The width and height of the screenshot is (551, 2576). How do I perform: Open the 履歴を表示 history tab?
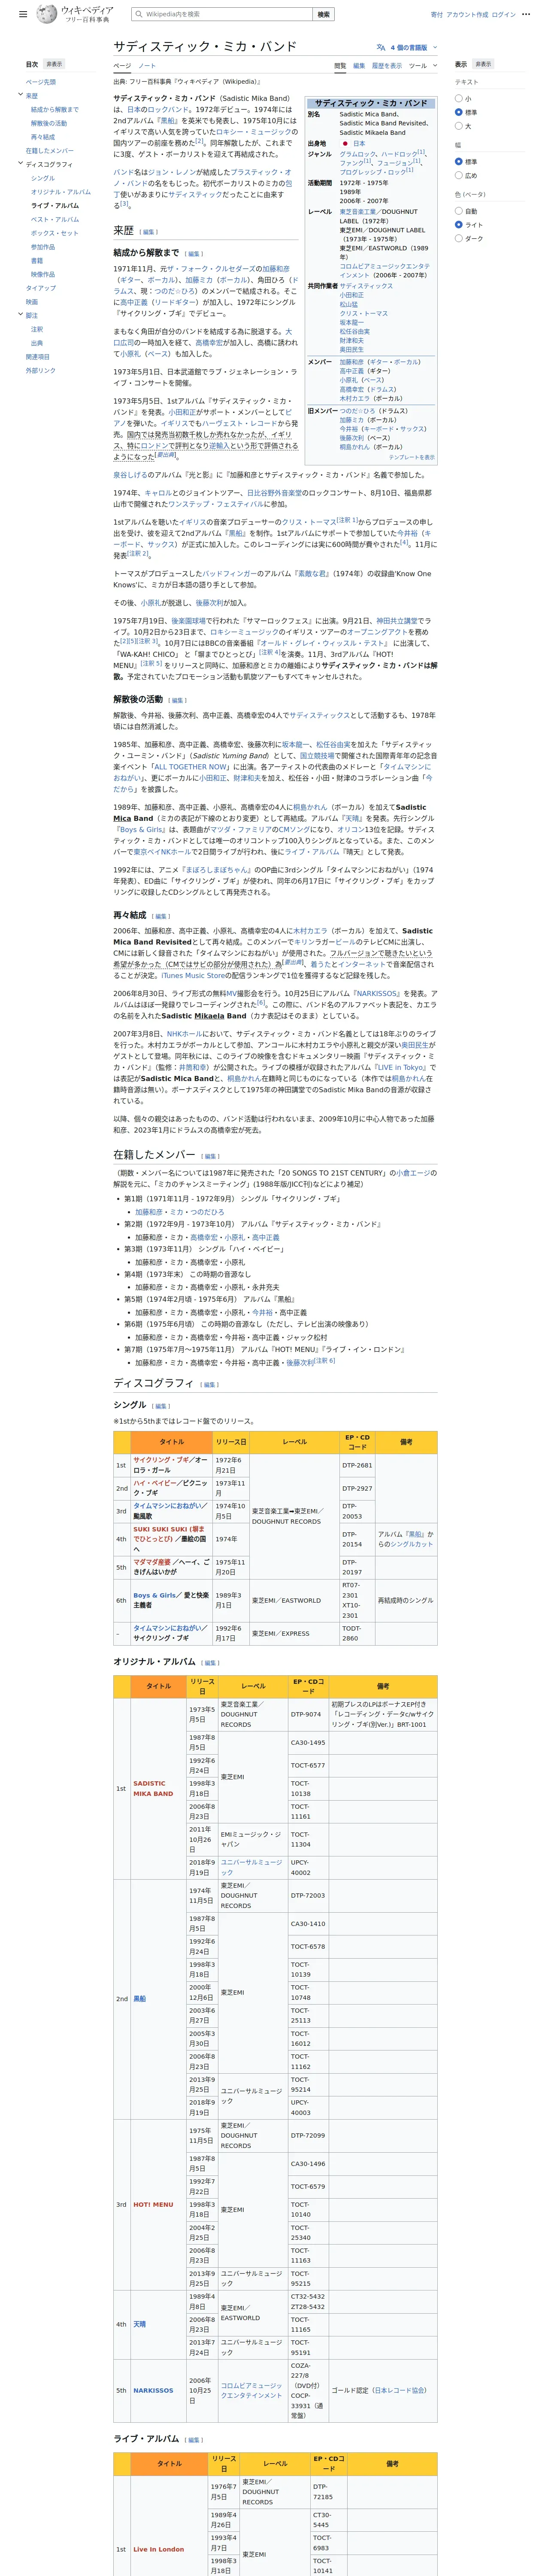pyautogui.click(x=387, y=66)
